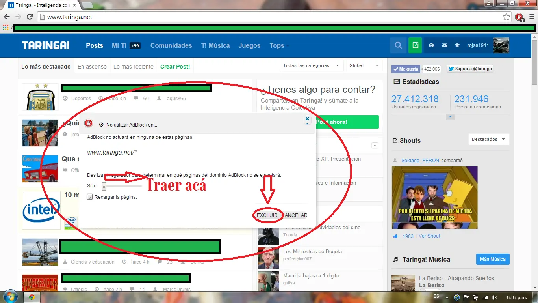Click the green create post icon
This screenshot has width=538, height=303.
(415, 45)
